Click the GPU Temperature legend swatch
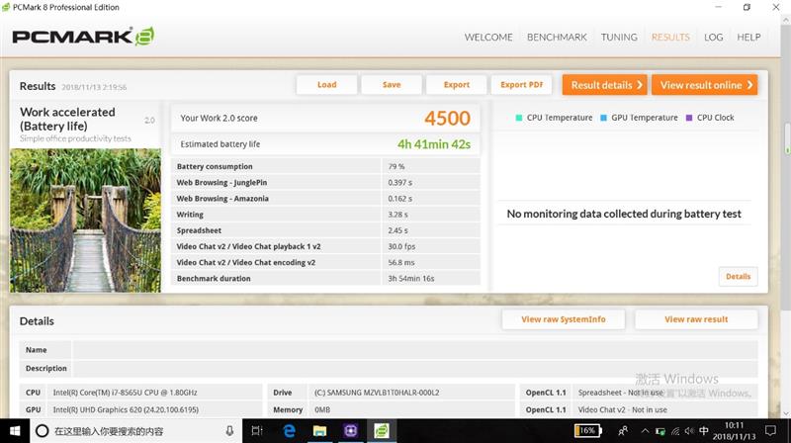791x443 pixels. (603, 118)
